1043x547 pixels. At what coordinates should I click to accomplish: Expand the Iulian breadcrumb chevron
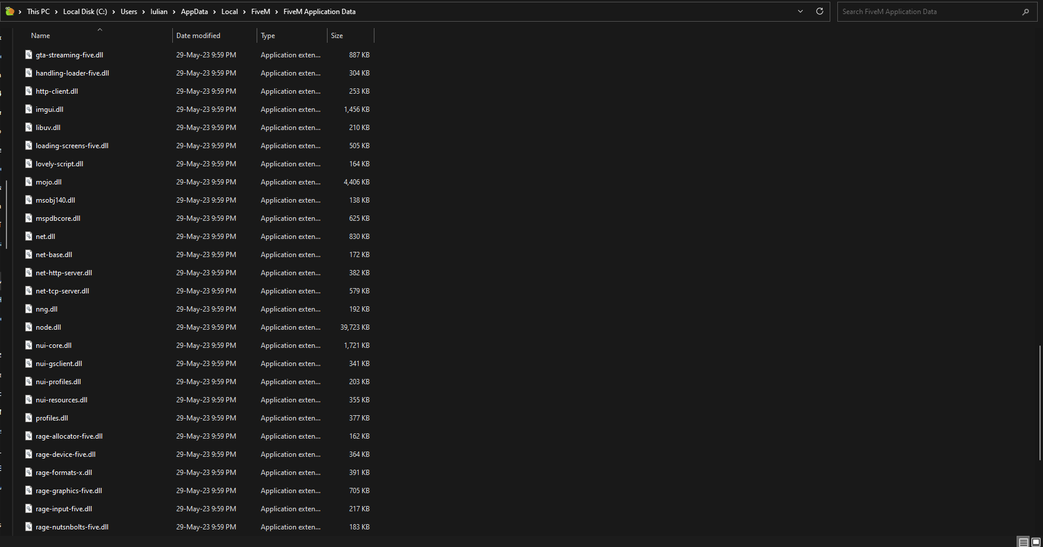[174, 12]
